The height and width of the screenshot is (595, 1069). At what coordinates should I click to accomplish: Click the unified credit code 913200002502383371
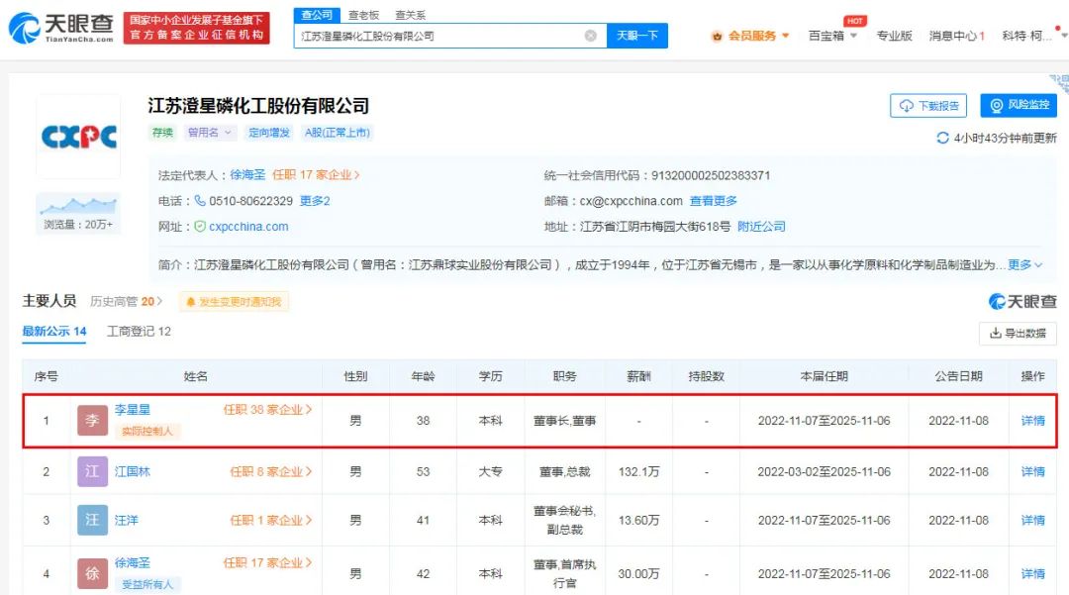coord(711,175)
